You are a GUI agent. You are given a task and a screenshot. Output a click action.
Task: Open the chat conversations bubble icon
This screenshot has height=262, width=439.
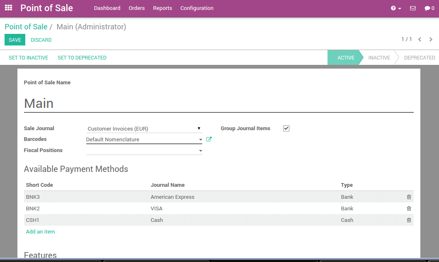(x=429, y=8)
